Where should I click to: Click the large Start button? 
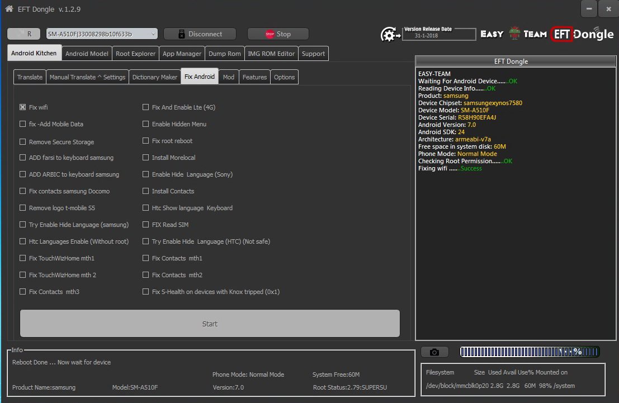pos(210,324)
